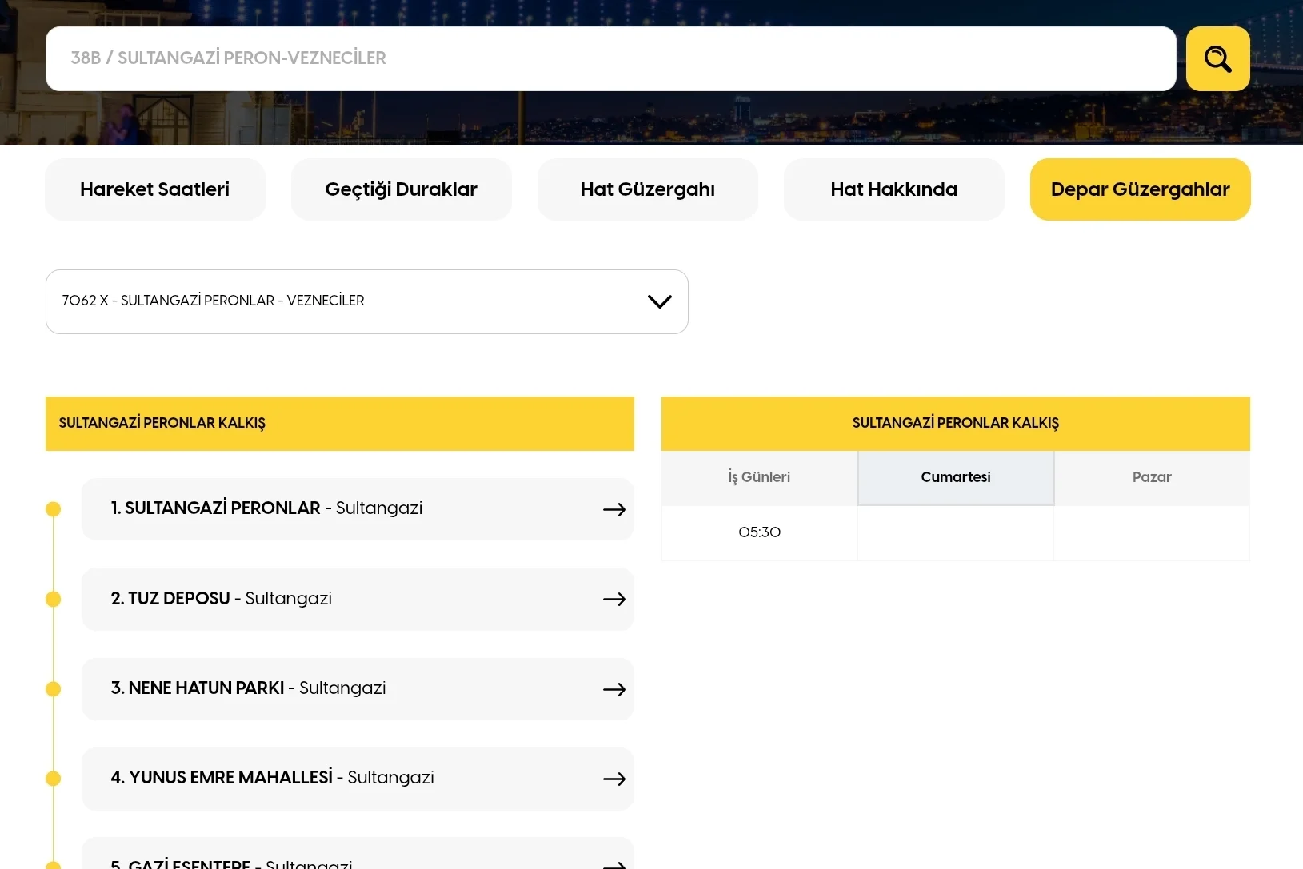Click yellow route dot for NENE HATUN PARKI
The width and height of the screenshot is (1303, 869).
pyautogui.click(x=54, y=689)
